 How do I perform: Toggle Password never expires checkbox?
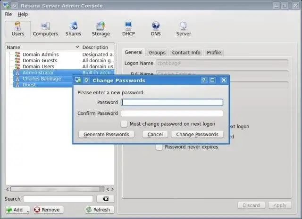click(x=159, y=147)
